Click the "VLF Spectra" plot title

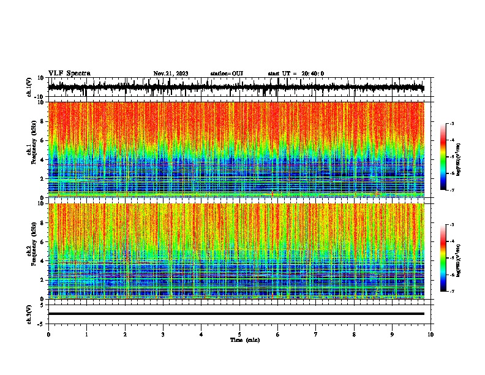pos(69,74)
